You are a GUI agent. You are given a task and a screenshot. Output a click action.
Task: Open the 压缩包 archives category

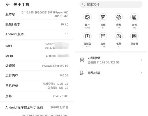click(87, 40)
